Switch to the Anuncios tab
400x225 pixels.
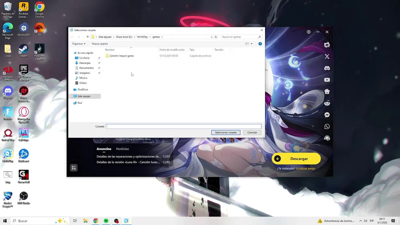(104, 149)
